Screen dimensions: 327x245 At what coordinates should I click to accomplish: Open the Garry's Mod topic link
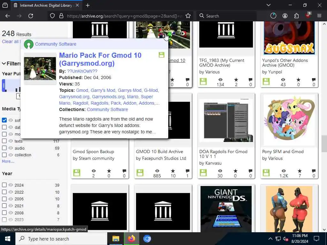(103, 90)
